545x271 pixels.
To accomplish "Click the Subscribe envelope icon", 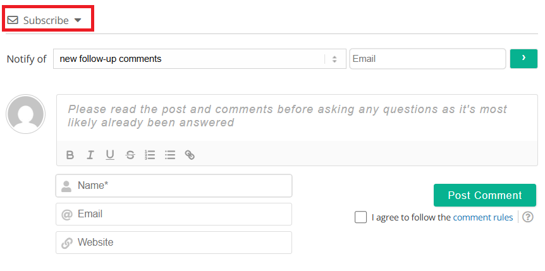I will click(13, 20).
